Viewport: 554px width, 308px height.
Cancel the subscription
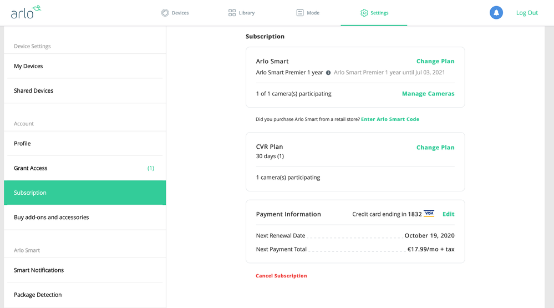(281, 276)
